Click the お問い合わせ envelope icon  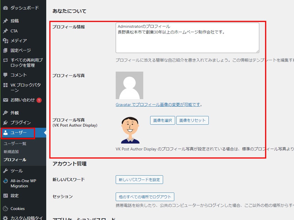tap(5, 100)
